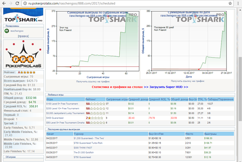Click the browser back arrow
The width and height of the screenshot is (242, 162).
point(4,3)
